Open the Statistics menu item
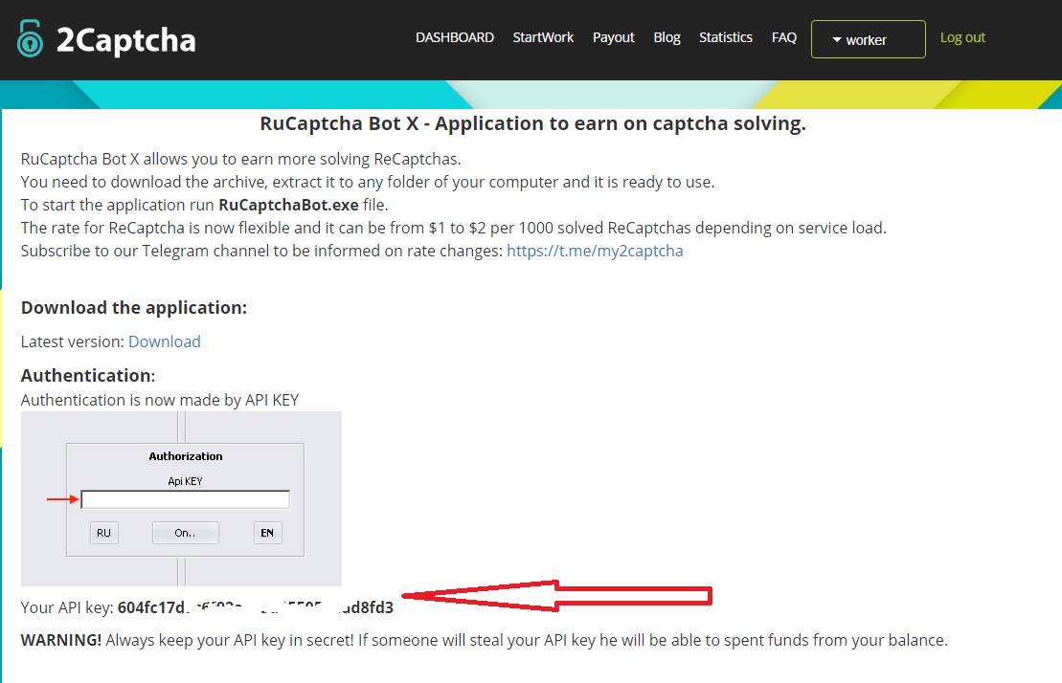1062x683 pixels. point(725,37)
